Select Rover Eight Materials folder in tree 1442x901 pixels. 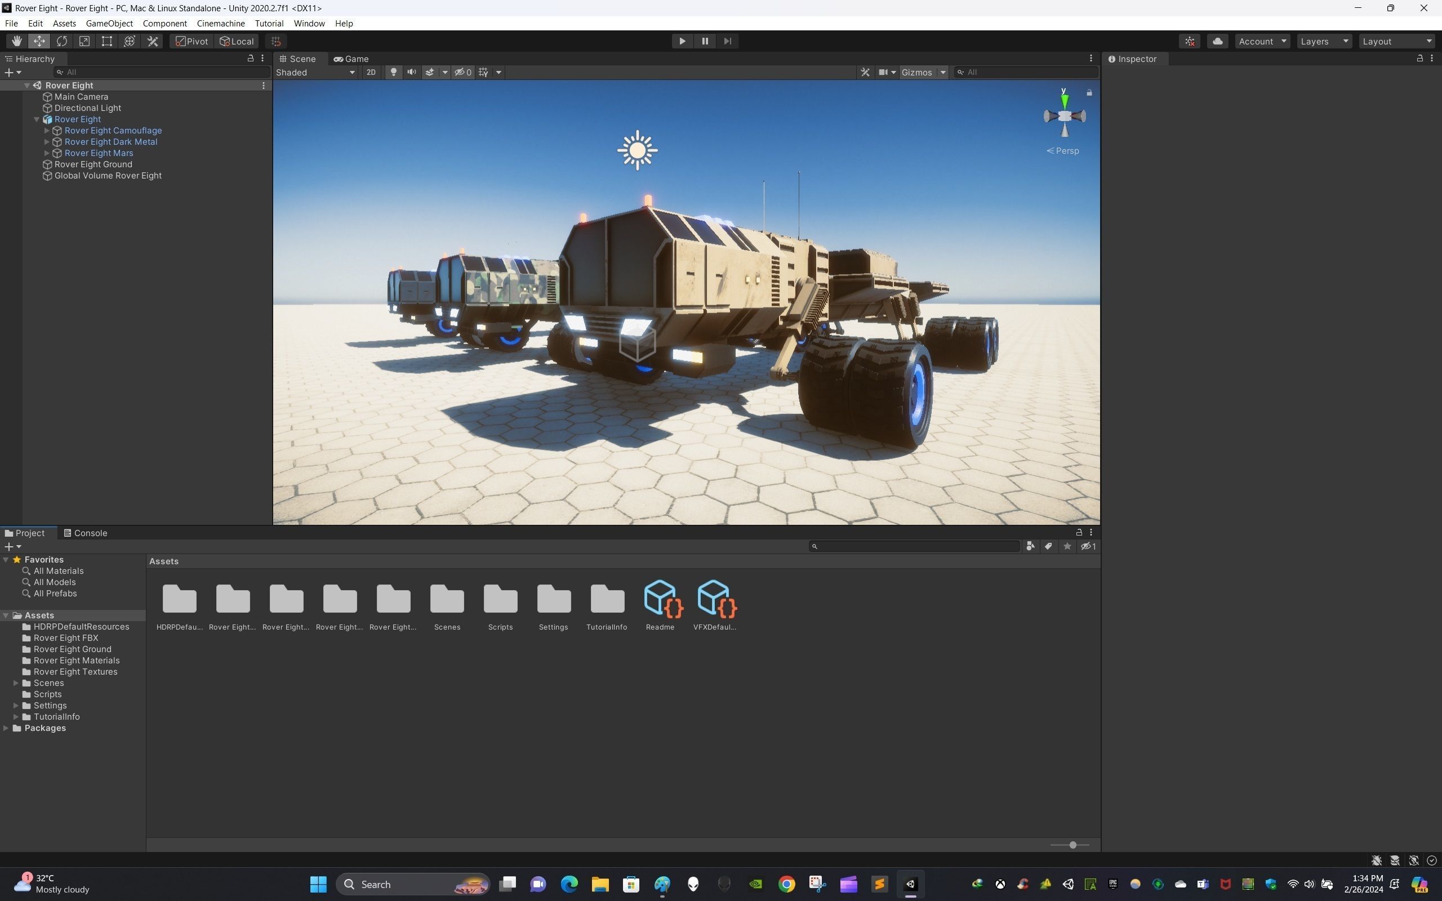[x=76, y=660]
